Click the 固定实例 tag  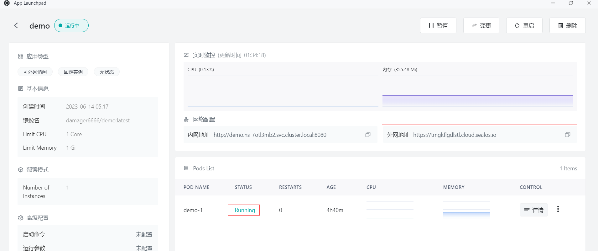tap(73, 72)
